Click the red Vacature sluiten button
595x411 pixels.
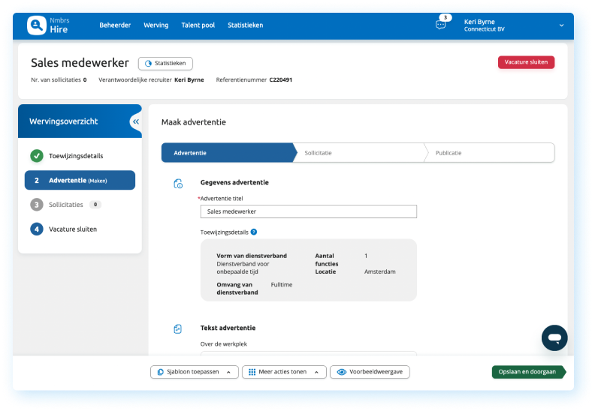(x=526, y=62)
